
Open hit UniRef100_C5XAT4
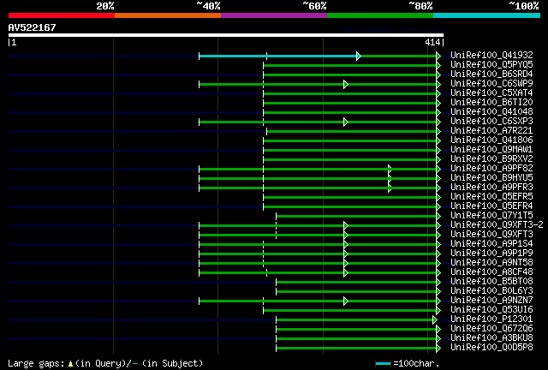(491, 93)
